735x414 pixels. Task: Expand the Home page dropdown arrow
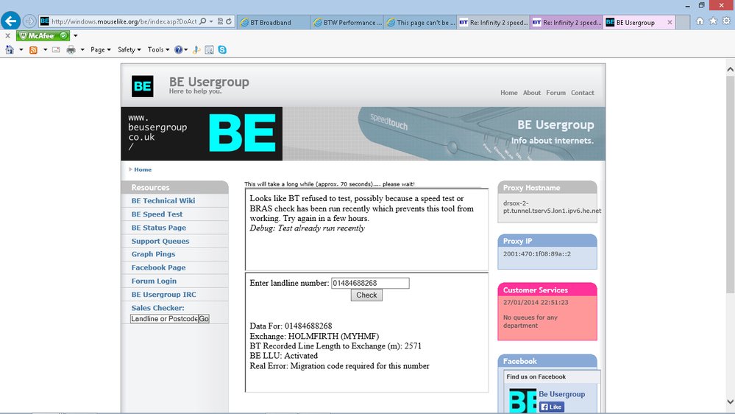pyautogui.click(x=21, y=50)
